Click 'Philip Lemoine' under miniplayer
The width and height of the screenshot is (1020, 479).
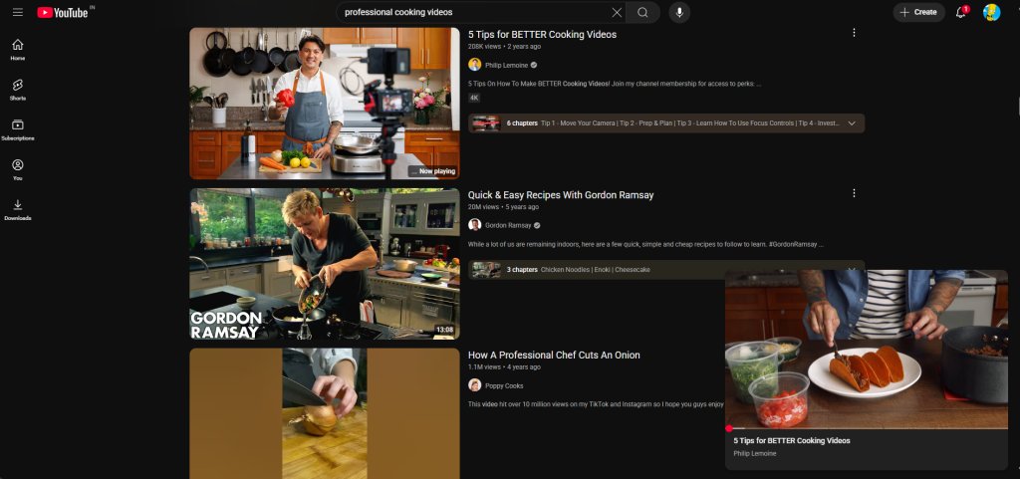(x=755, y=454)
